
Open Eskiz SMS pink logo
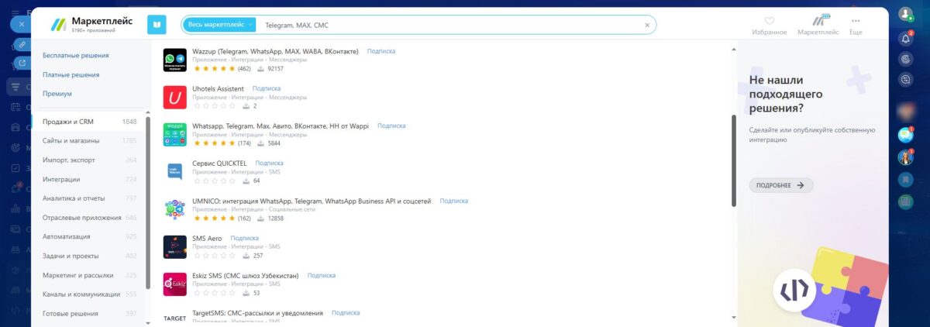(175, 284)
